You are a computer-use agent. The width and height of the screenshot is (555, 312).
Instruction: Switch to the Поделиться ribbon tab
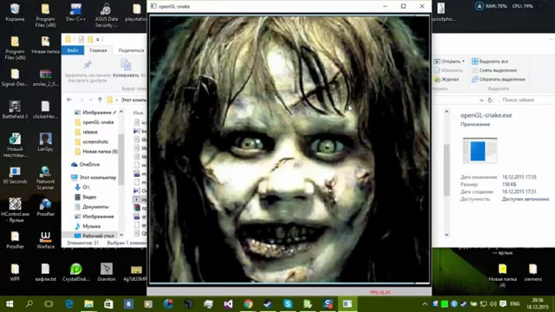point(131,50)
